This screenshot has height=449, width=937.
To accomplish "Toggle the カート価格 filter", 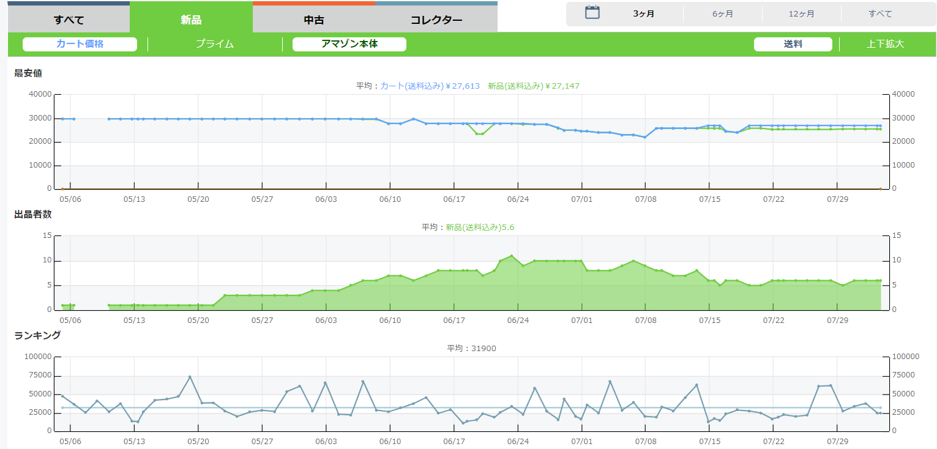I will (80, 44).
